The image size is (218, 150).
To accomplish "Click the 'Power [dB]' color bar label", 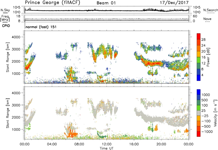I will click(208, 57).
